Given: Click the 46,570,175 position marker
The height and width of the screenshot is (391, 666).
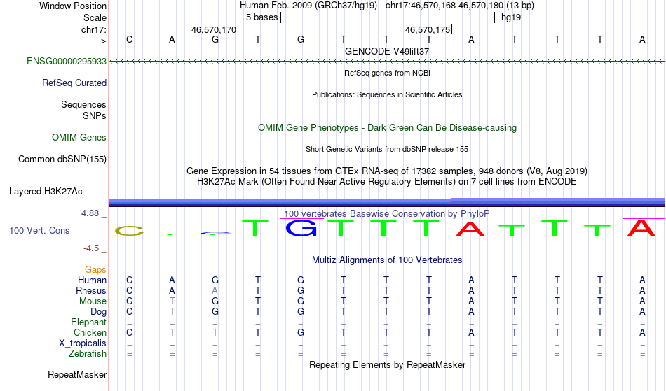Looking at the screenshot, I should 428,29.
